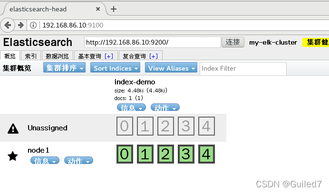Select unassigned replica shard 0

(x=125, y=126)
